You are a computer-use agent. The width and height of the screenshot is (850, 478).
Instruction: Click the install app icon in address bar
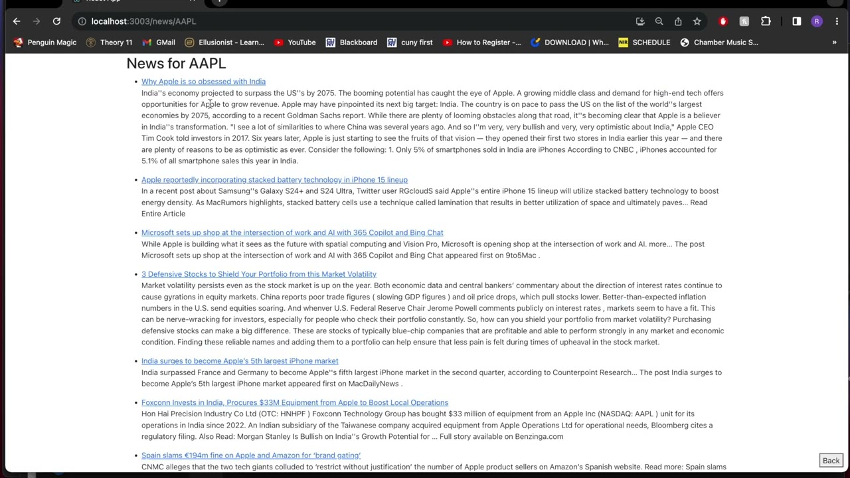click(640, 21)
